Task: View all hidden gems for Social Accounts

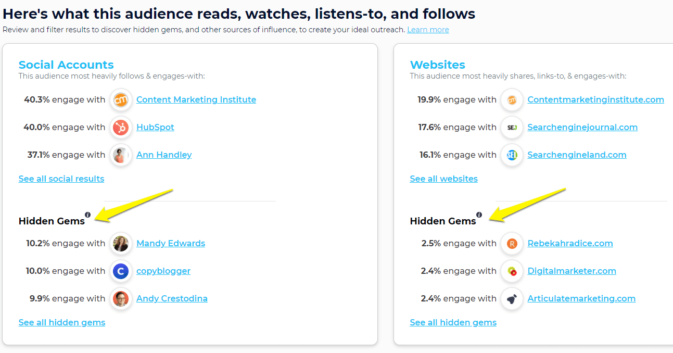Action: 62,322
